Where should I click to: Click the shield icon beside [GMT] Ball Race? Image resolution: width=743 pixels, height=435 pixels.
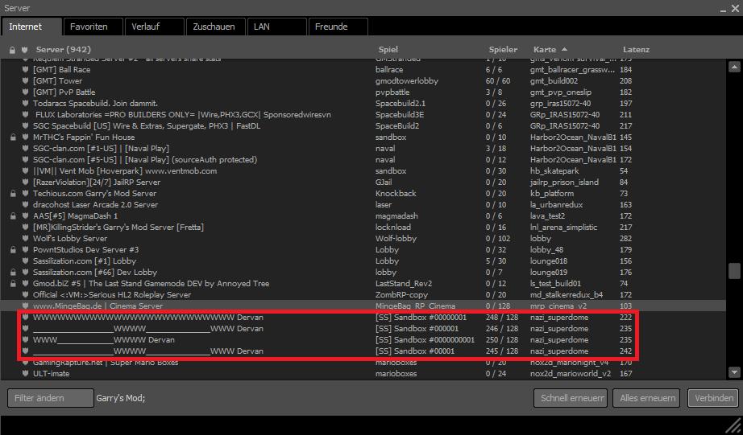click(25, 69)
